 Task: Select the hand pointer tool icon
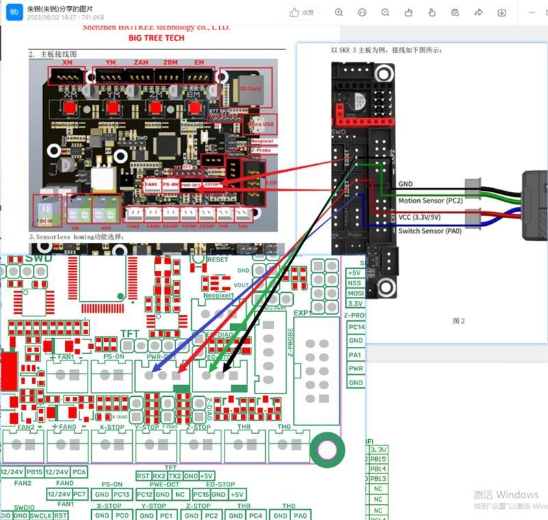432,13
